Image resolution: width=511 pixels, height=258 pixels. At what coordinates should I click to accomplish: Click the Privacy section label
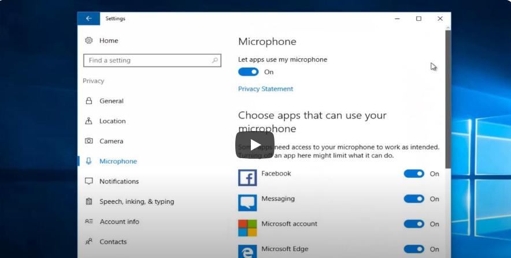tap(93, 81)
